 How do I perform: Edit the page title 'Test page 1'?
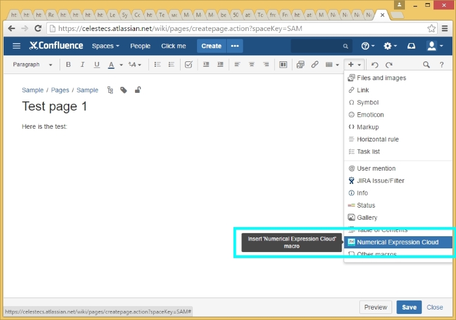tap(55, 106)
